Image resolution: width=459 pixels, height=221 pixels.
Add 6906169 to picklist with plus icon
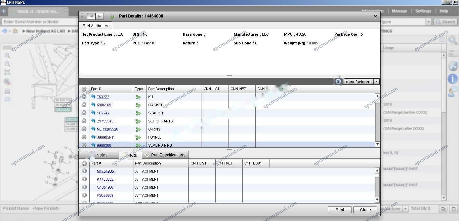84,105
